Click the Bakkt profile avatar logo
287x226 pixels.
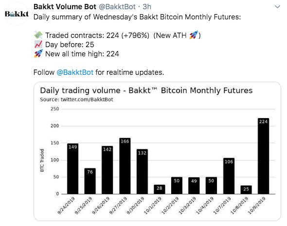(17, 14)
